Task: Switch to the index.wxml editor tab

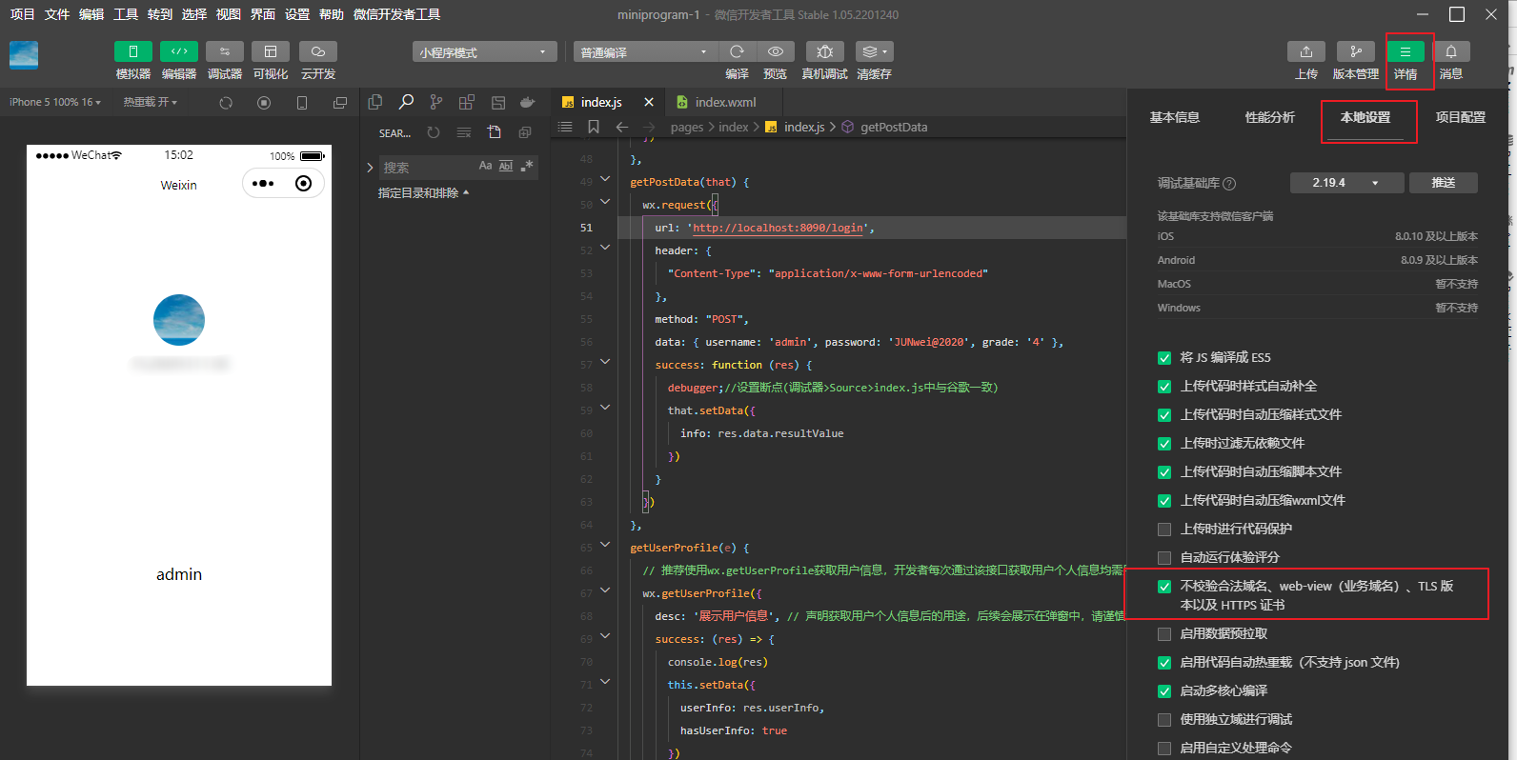Action: [724, 102]
